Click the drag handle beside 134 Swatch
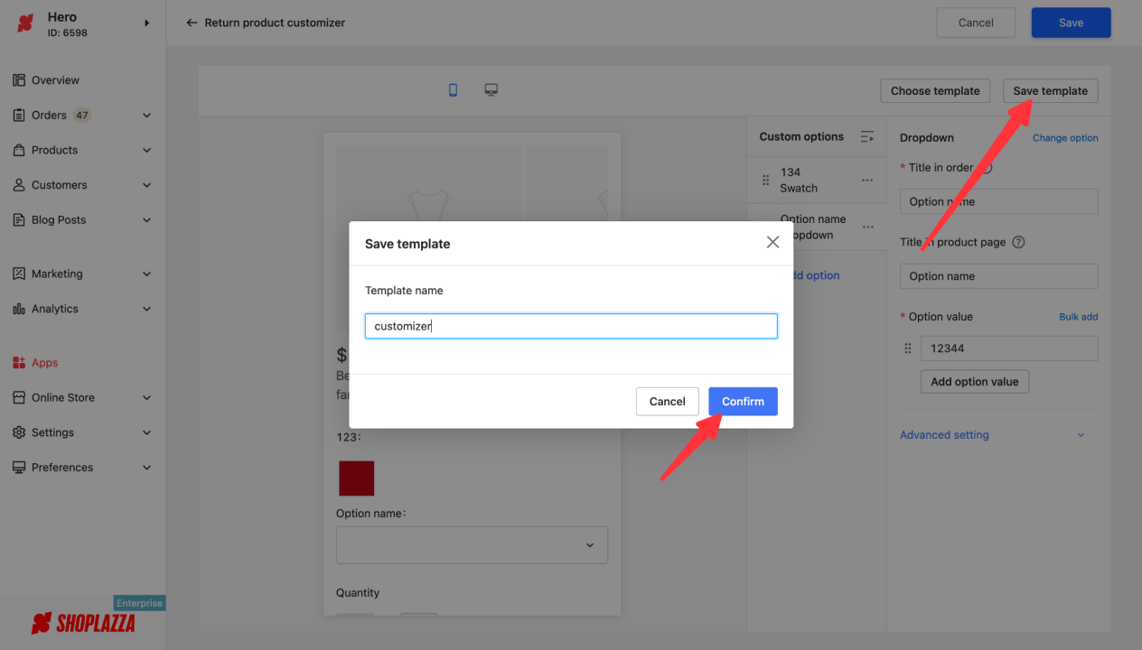The image size is (1142, 650). [766, 181]
